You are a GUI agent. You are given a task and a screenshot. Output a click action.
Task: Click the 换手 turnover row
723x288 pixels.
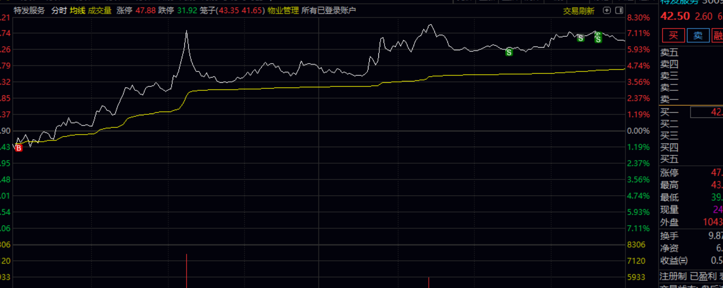tap(691, 236)
